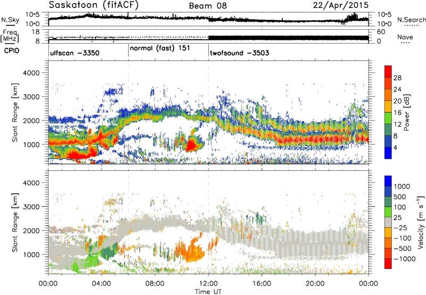Click the 'Velocity [m s⁻¹]' colorbar label
Screen dimensions: 426x295
tap(421, 222)
